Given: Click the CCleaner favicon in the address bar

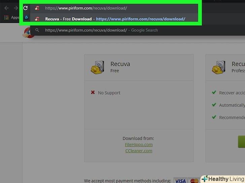Looking at the screenshot, I should tap(37, 8).
